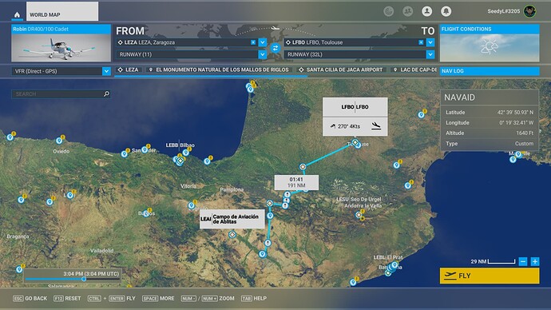Swap departure and arrival airports icon
This screenshot has width=551, height=310.
pyautogui.click(x=275, y=48)
